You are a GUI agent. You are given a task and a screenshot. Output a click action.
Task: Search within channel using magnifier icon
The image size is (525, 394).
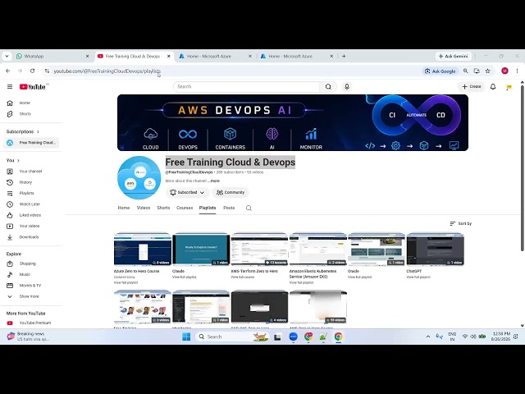249,208
